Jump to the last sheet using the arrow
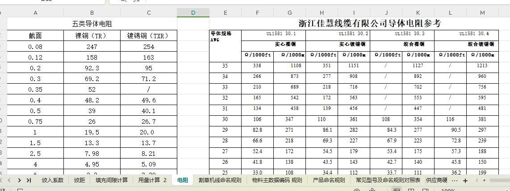This screenshot has height=191, width=510. [29, 180]
